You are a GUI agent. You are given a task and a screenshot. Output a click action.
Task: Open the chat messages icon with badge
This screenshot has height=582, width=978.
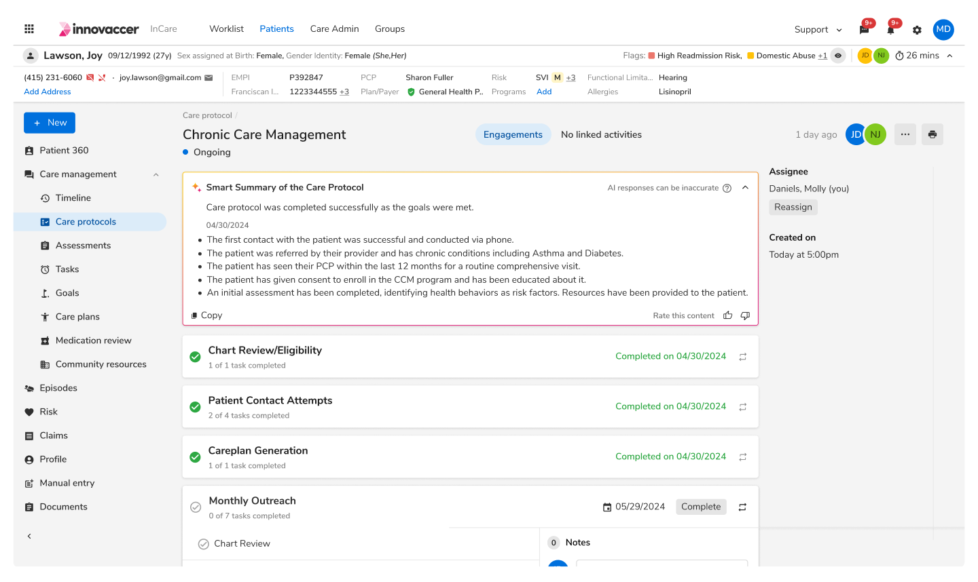[865, 30]
